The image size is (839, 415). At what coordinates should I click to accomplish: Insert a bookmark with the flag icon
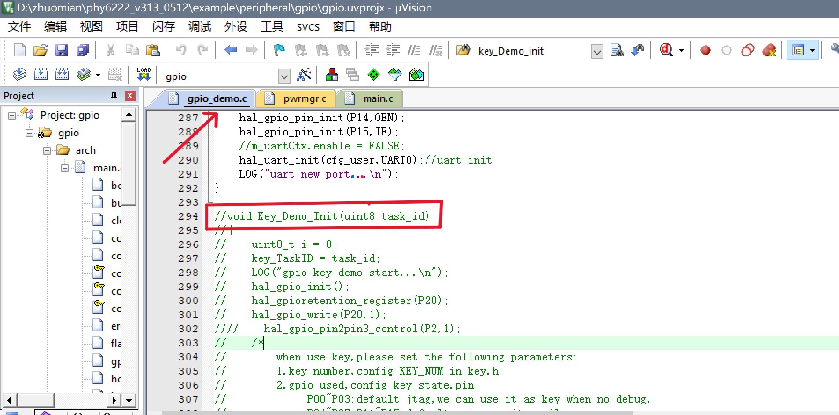(279, 50)
